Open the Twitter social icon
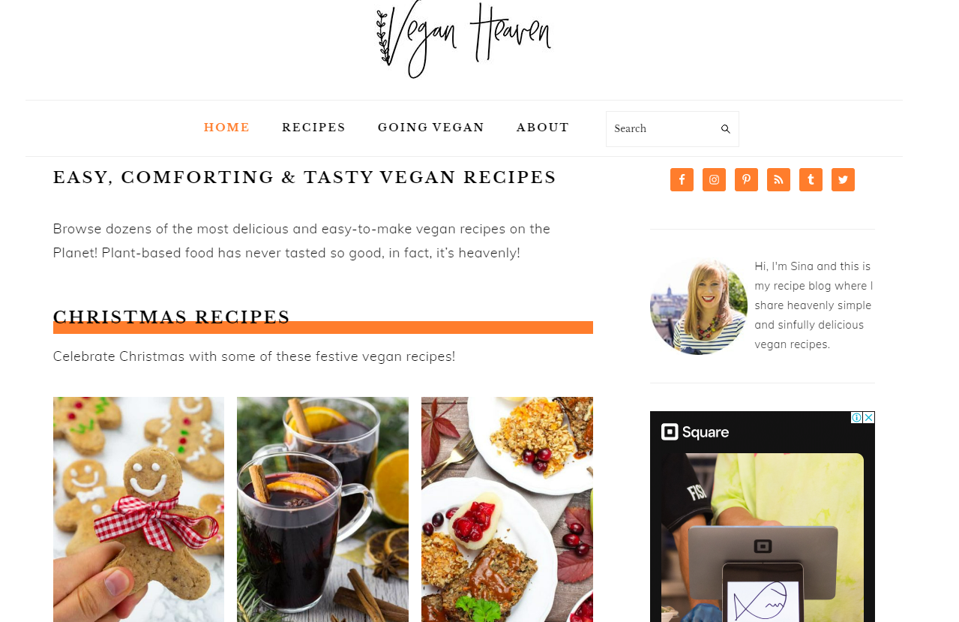Screen dimensions: 959x622 click(843, 179)
